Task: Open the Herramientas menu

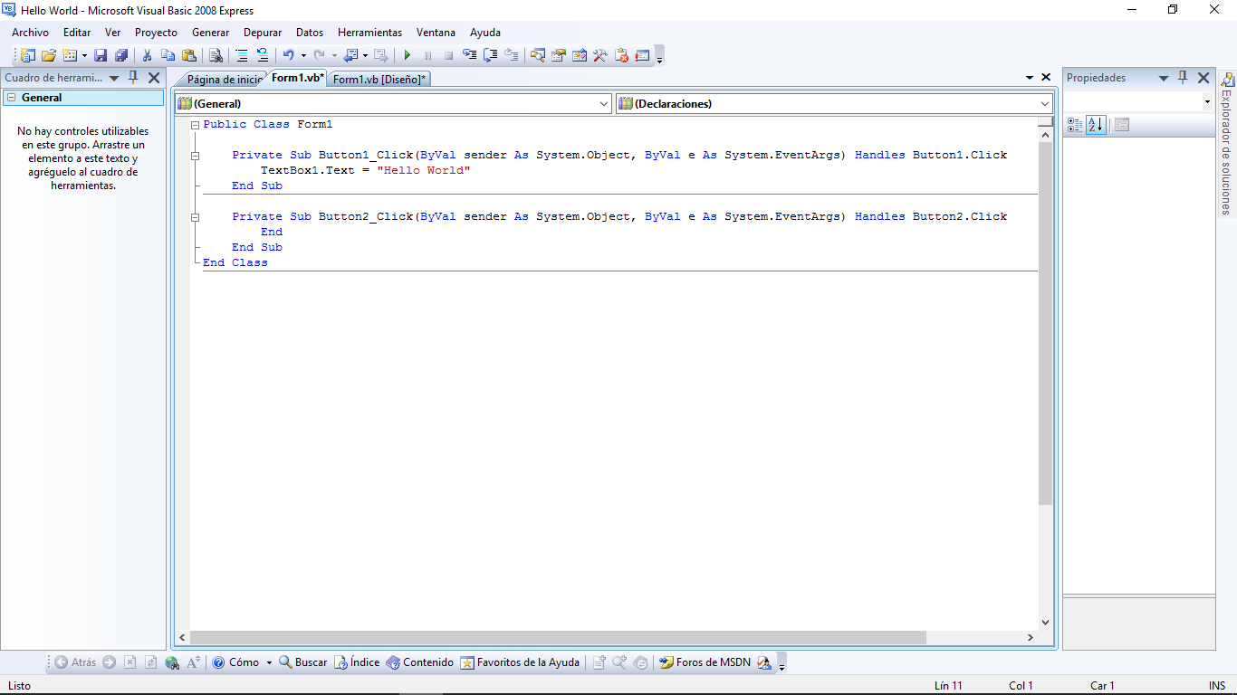Action: pos(369,33)
